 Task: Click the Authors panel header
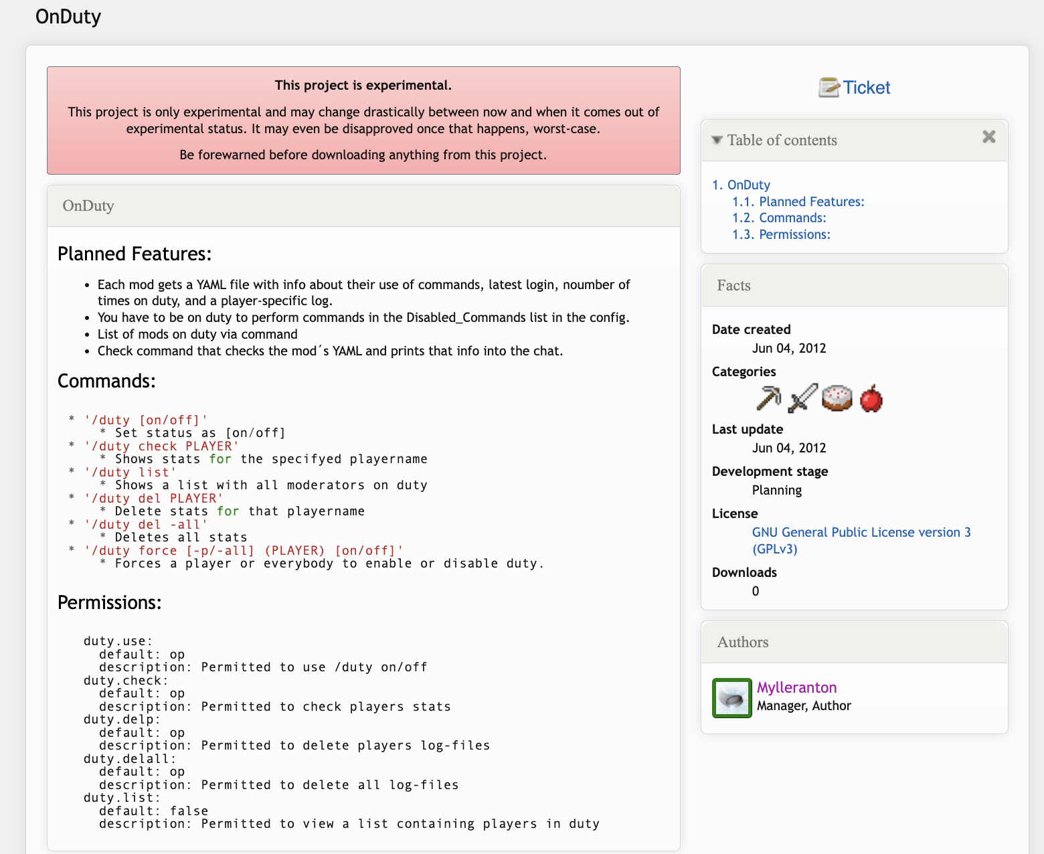(x=855, y=643)
